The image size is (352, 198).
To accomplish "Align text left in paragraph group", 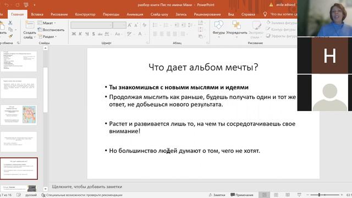I will 155,34.
